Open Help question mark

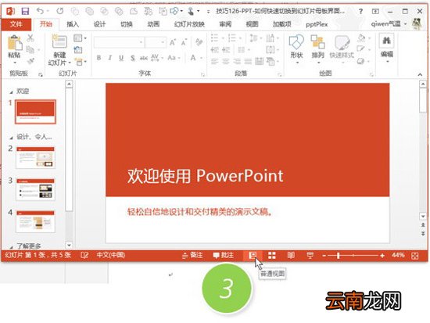click(x=360, y=11)
